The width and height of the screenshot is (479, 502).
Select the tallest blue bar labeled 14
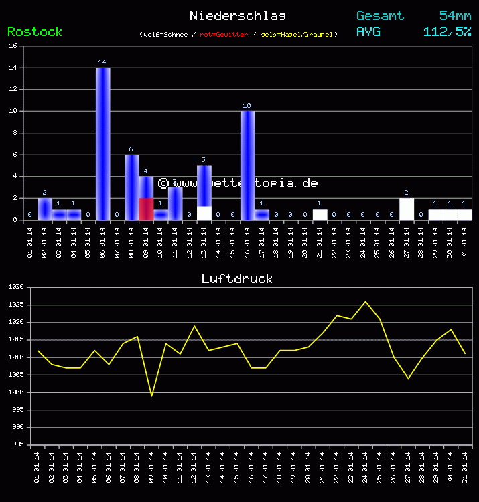pos(102,144)
